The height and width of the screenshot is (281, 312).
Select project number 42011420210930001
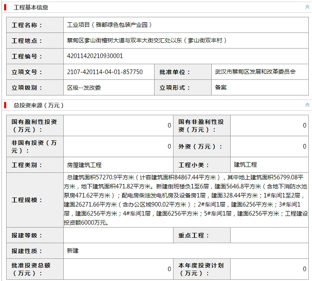coord(95,56)
